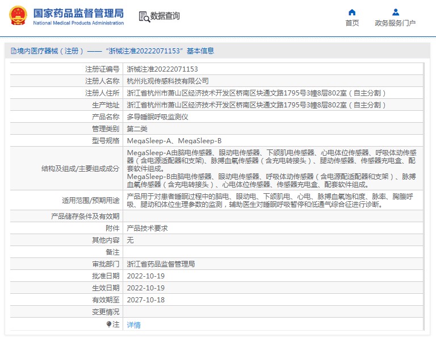
Task: Click the 注册人住所 label
Action: click(x=102, y=93)
